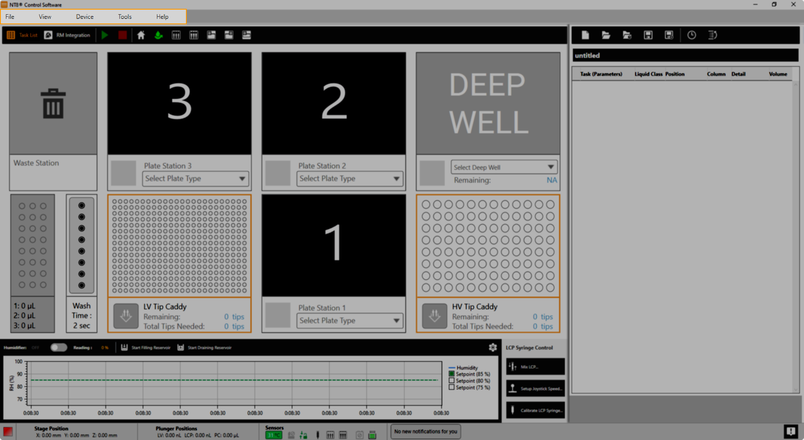Click the Home icon in toolbar
The width and height of the screenshot is (804, 440).
click(141, 35)
